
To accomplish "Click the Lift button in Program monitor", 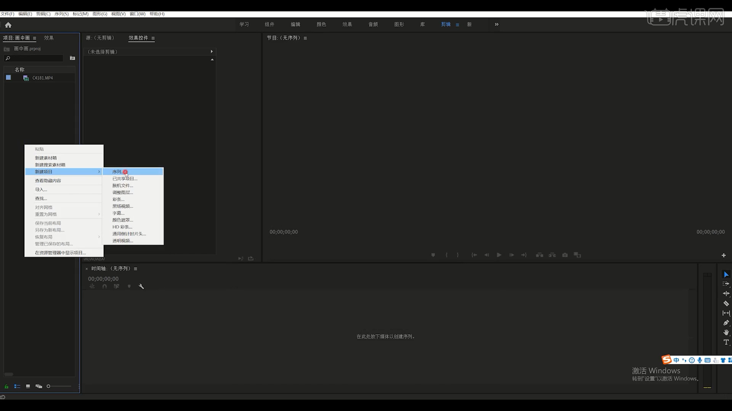I will 539,255.
